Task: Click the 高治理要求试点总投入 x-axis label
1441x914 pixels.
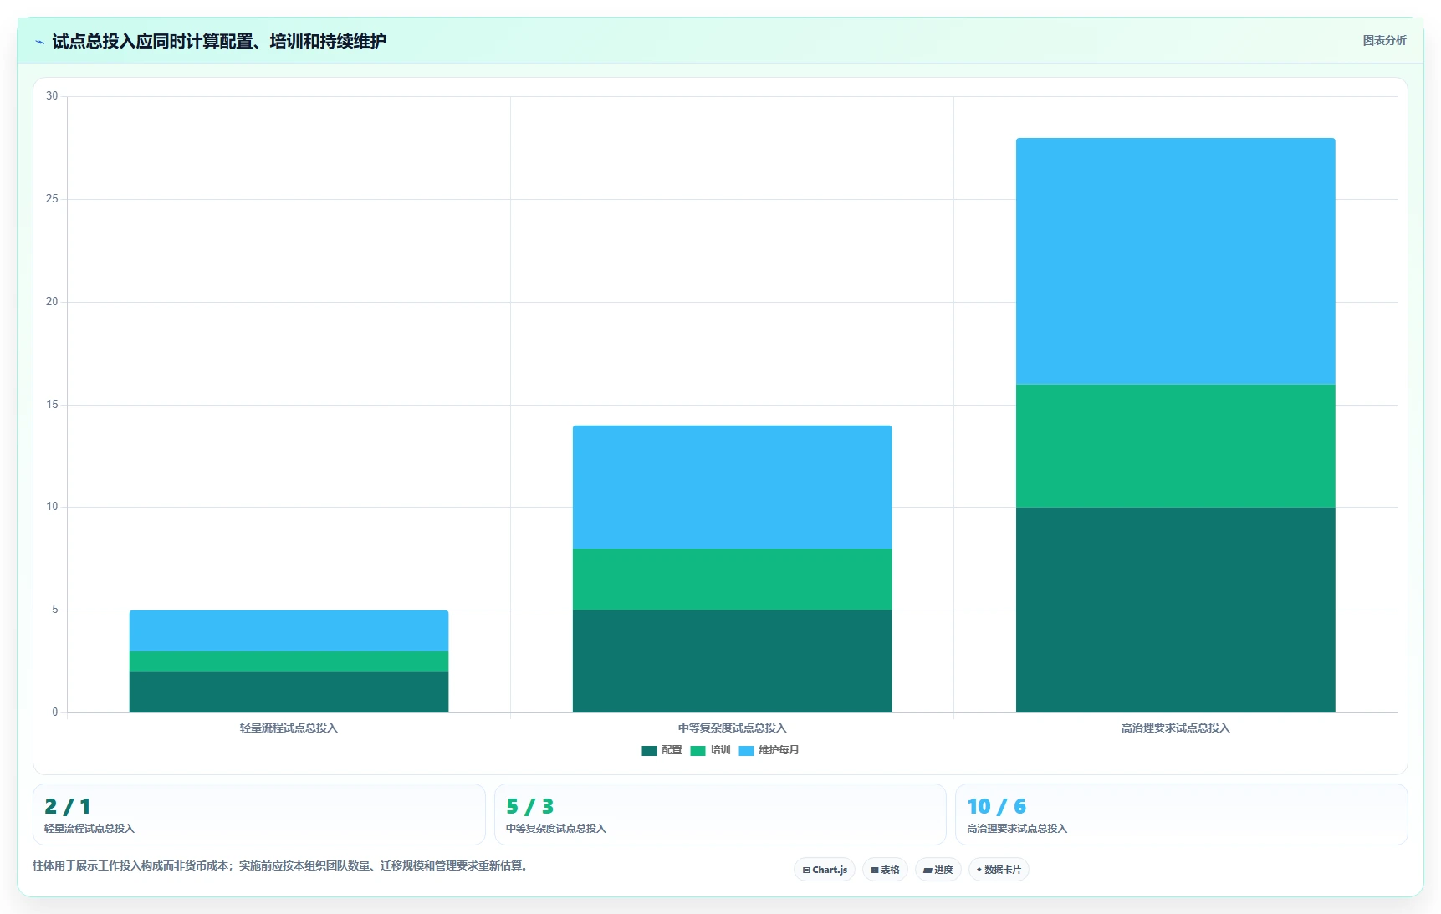Action: tap(1175, 728)
